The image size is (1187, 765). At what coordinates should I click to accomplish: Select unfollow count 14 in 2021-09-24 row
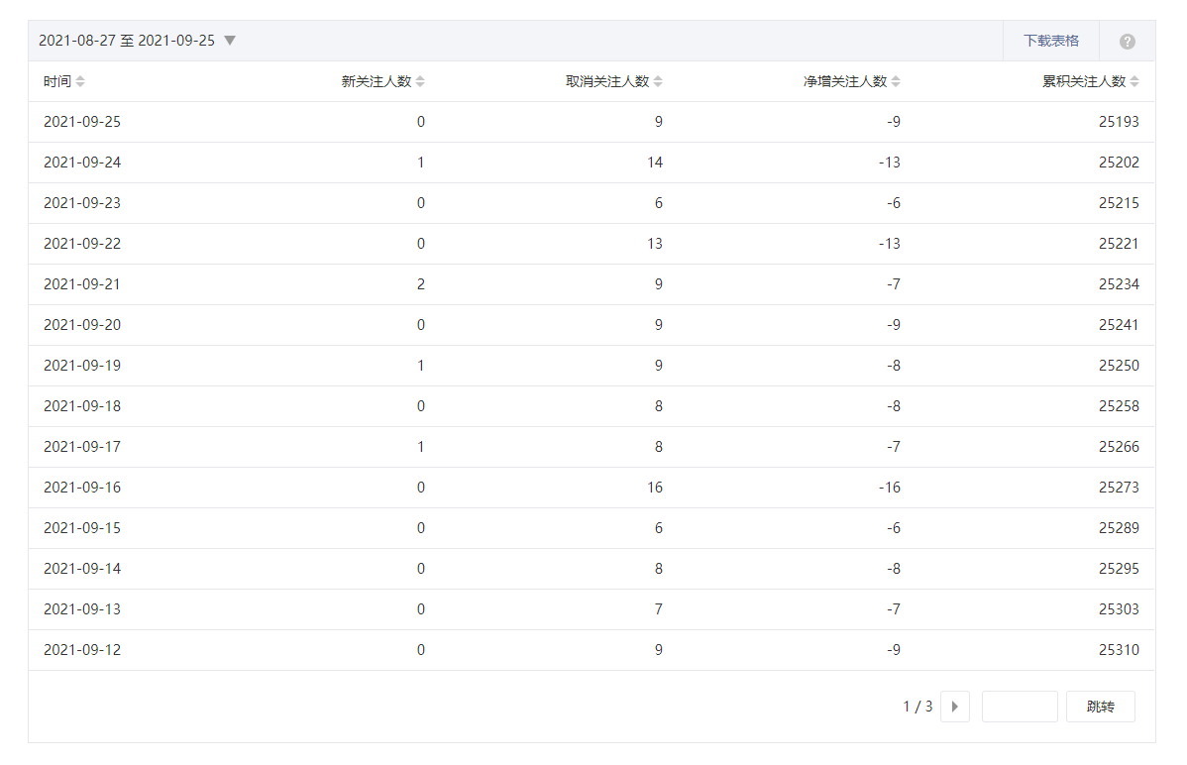point(655,163)
